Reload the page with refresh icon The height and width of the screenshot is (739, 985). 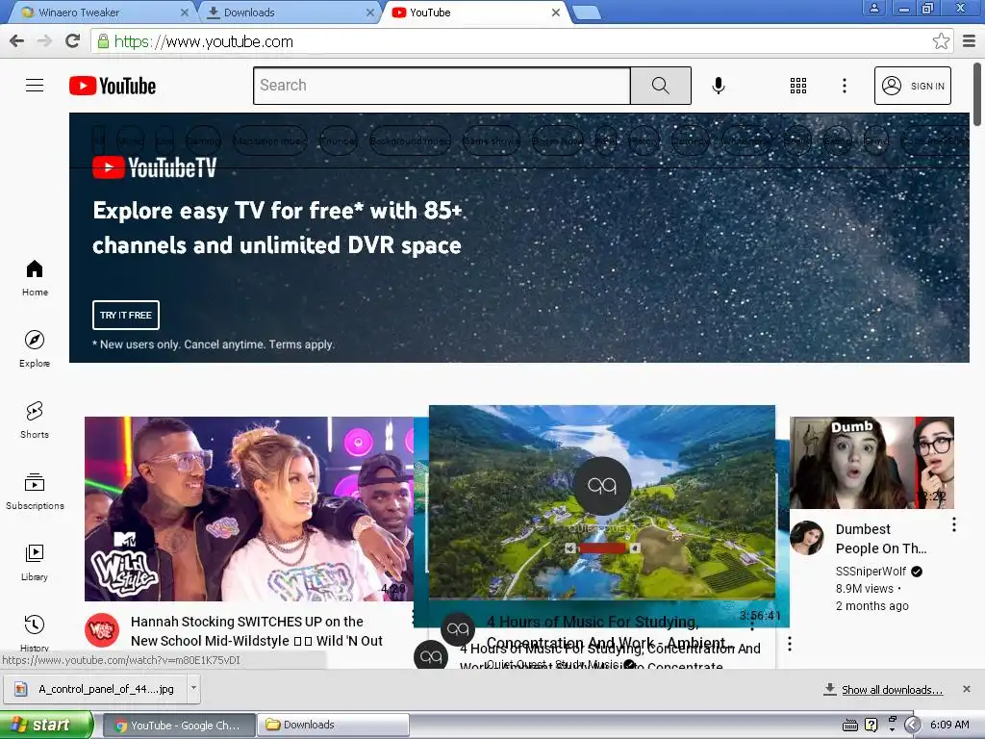(x=72, y=40)
